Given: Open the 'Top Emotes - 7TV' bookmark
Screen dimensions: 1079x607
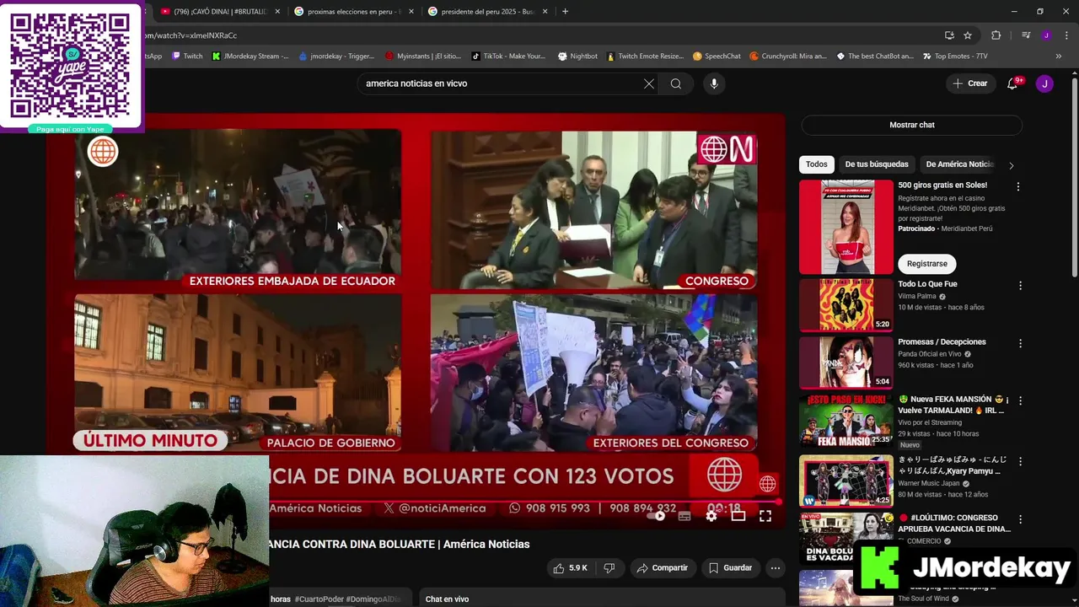Looking at the screenshot, I should tap(955, 56).
